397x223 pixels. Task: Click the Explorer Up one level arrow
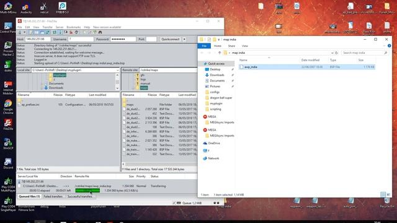coord(220,53)
